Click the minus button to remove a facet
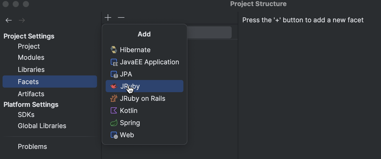This screenshot has height=159, width=381. pos(121,17)
